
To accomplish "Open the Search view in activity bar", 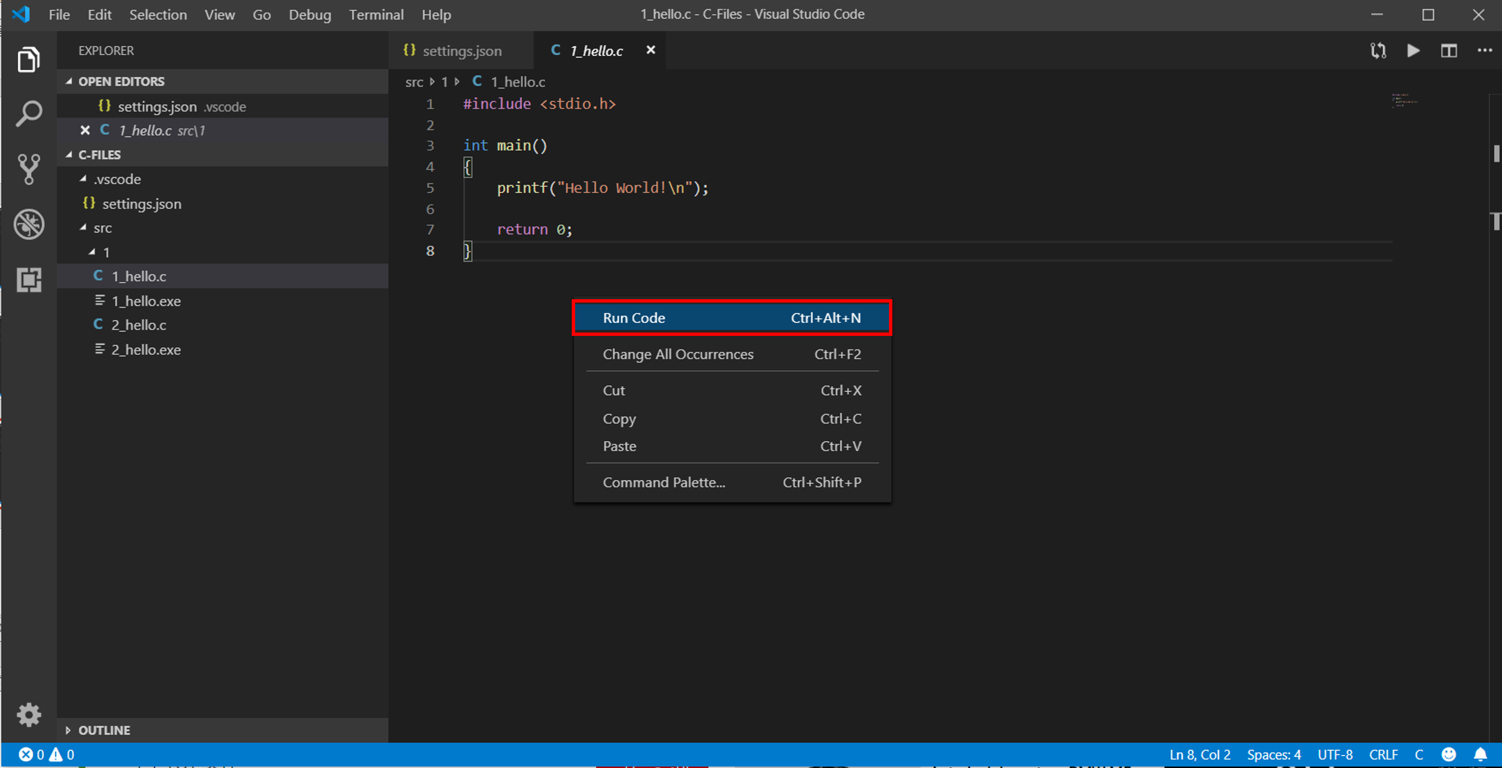I will (29, 113).
